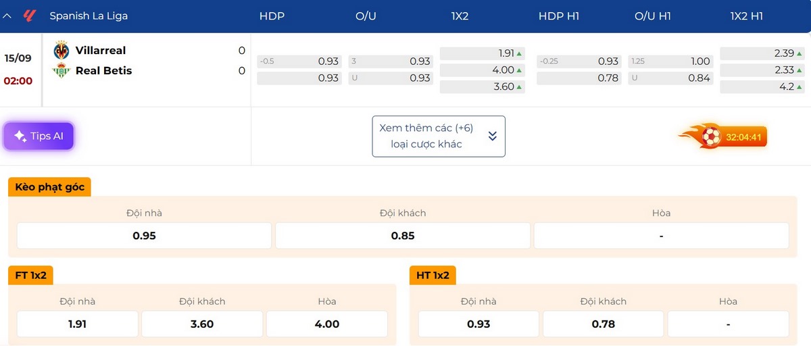Select HDP away odds 0.93 below -0.5

point(299,78)
